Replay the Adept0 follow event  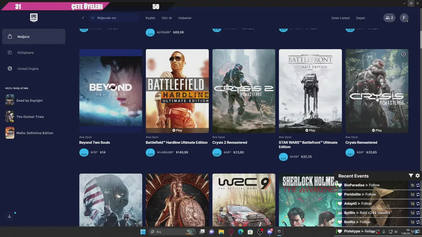pyautogui.click(x=418, y=204)
